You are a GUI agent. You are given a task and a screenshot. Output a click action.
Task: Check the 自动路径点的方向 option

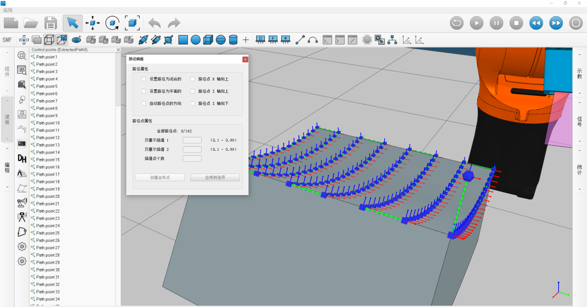point(144,104)
